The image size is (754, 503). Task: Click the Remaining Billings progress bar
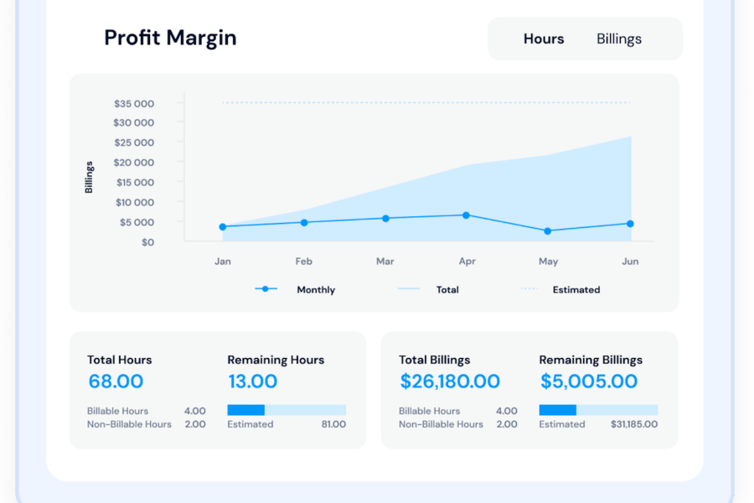pos(598,410)
